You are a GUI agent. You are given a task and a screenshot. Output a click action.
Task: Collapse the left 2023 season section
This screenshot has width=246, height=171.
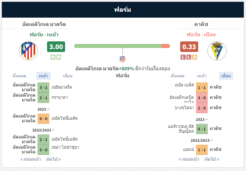43,109
